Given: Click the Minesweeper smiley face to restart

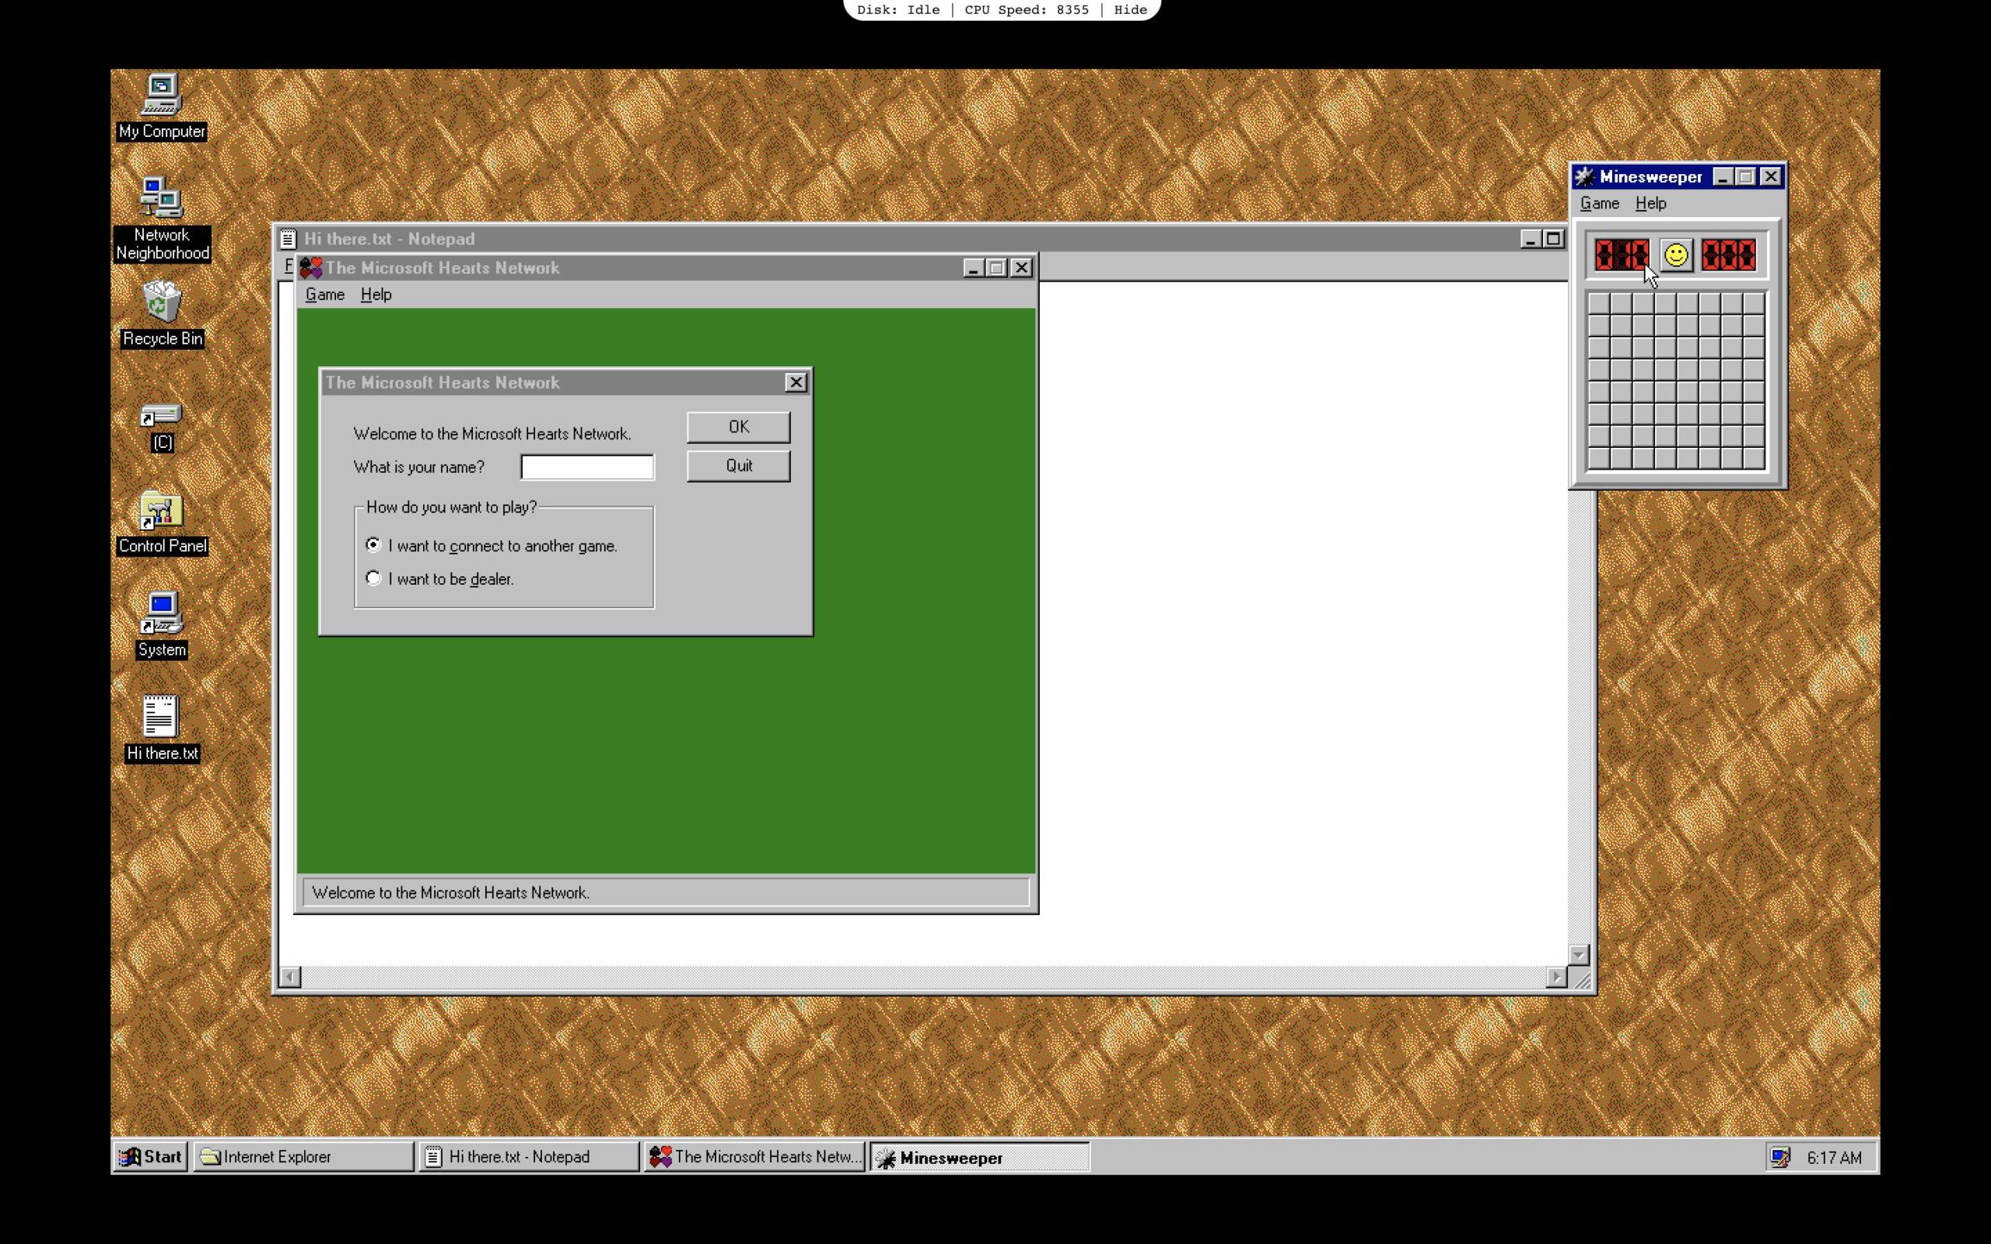Looking at the screenshot, I should pos(1676,256).
